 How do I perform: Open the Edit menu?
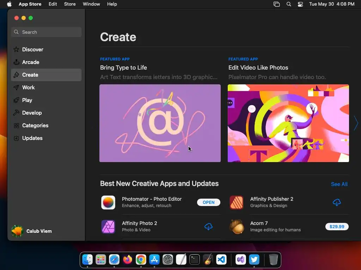[x=53, y=4]
